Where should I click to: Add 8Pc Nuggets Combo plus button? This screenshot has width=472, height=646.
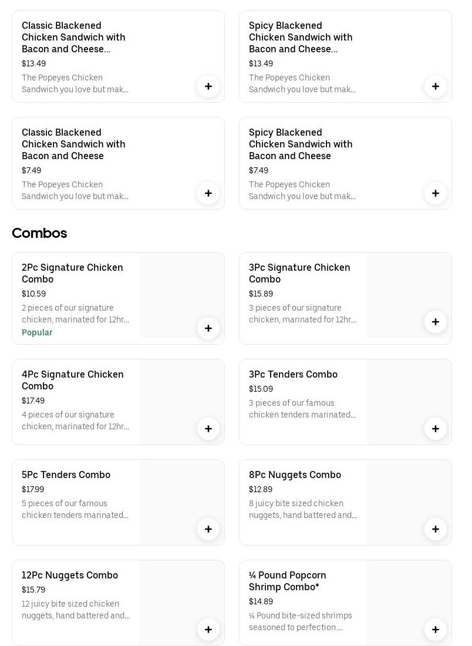point(436,529)
